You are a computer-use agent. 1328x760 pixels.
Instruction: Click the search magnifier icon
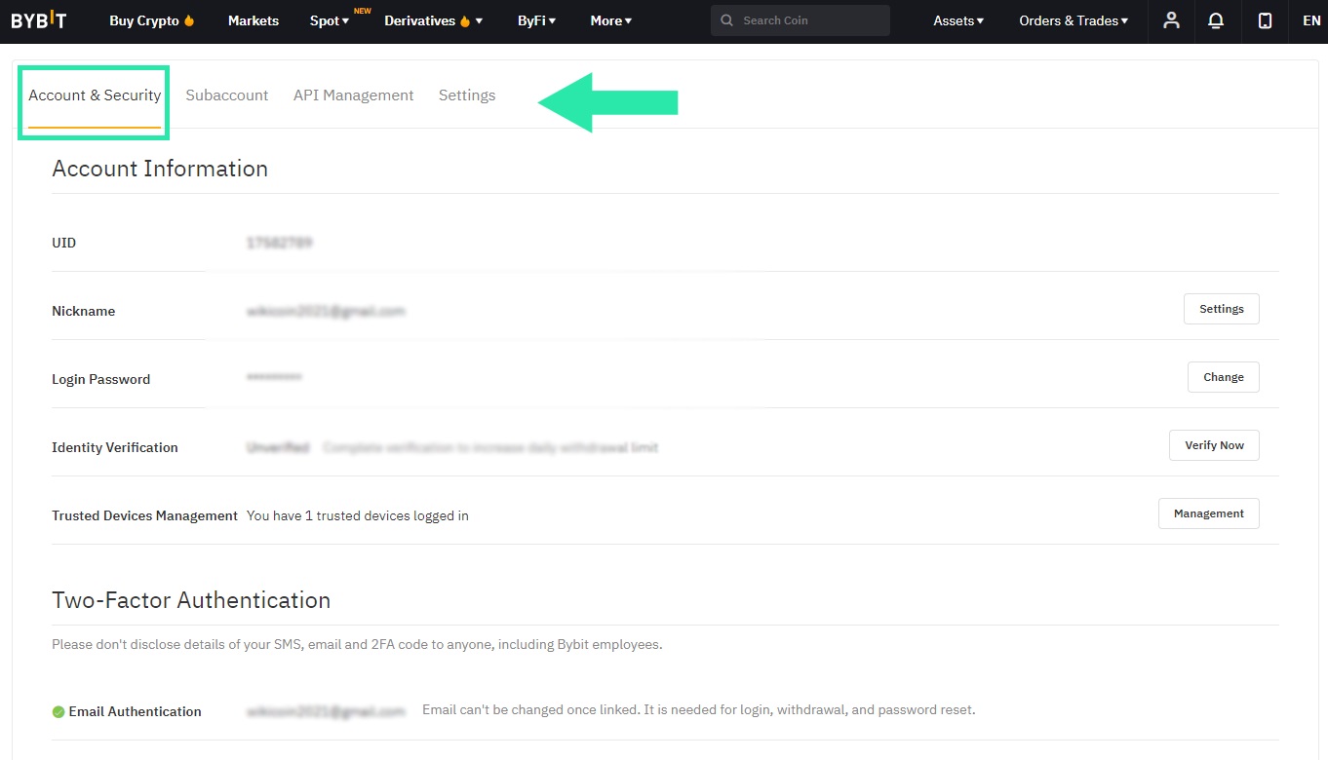[726, 20]
